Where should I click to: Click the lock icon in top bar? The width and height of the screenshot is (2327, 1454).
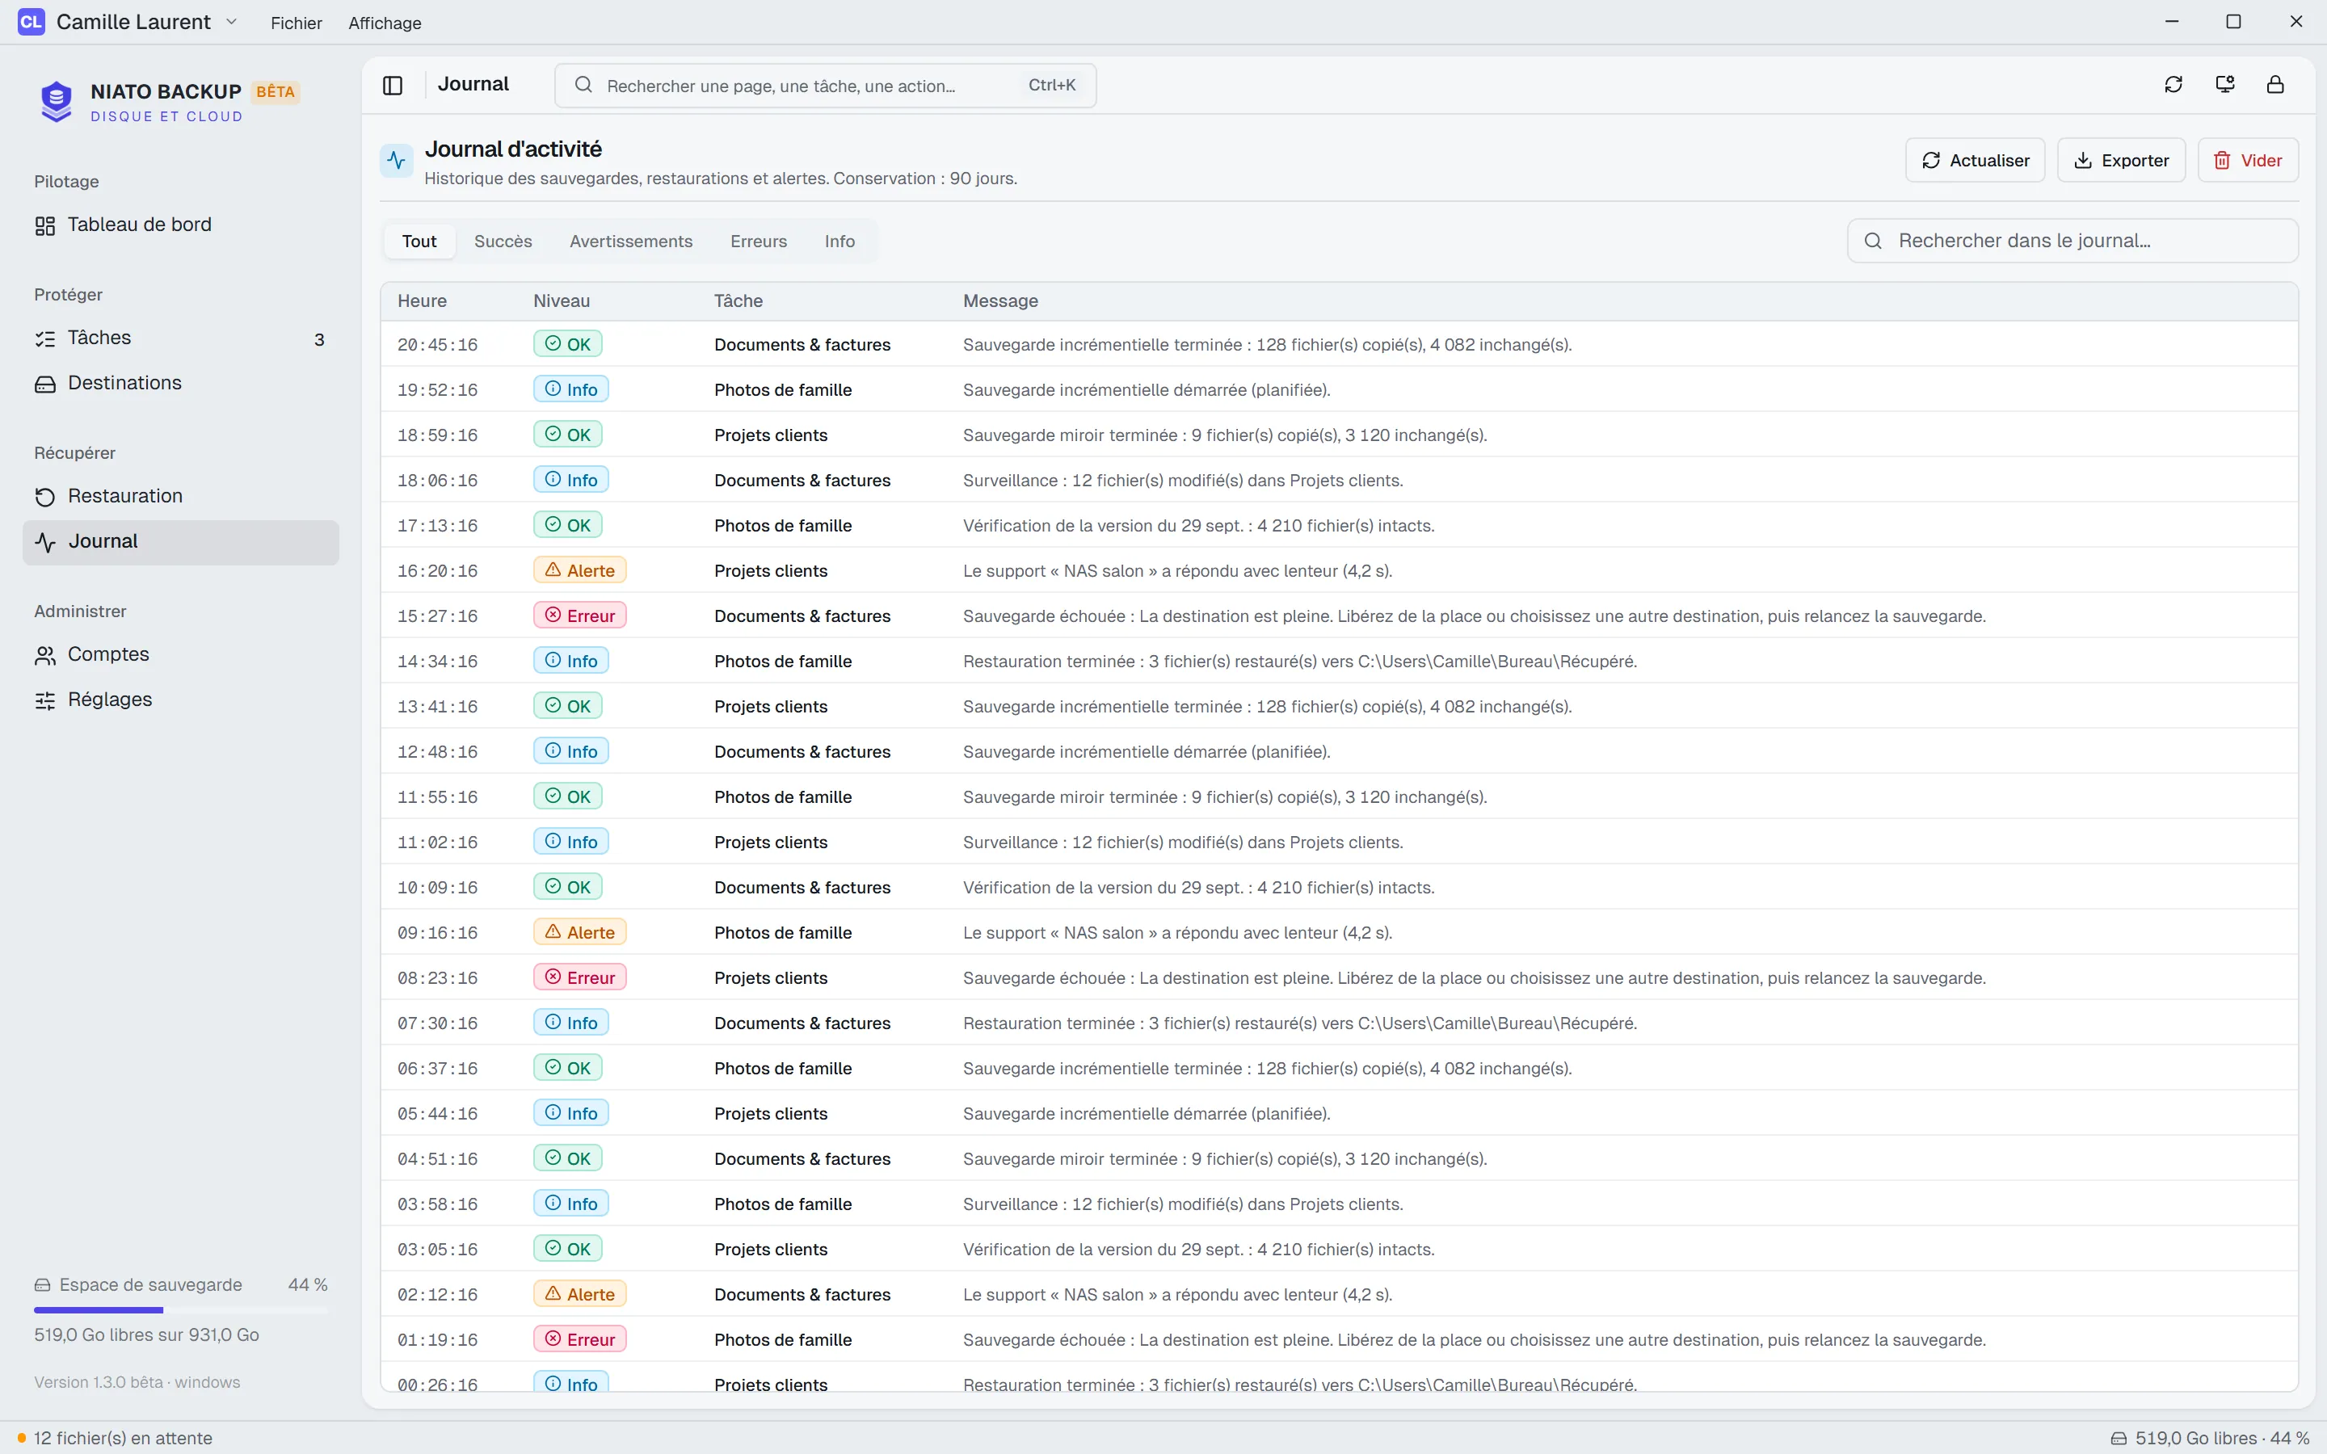pos(2275,85)
